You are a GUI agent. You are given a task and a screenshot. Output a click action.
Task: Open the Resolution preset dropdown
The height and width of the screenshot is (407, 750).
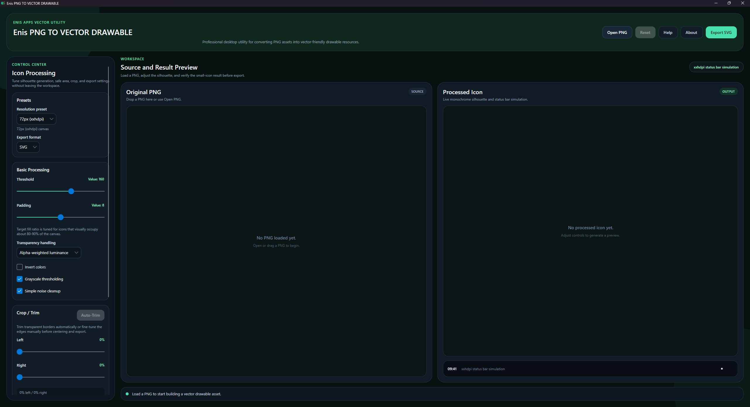click(x=36, y=119)
